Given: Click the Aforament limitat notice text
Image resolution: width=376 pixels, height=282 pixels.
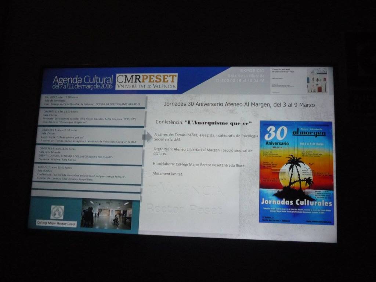Looking at the screenshot, I should 167,174.
